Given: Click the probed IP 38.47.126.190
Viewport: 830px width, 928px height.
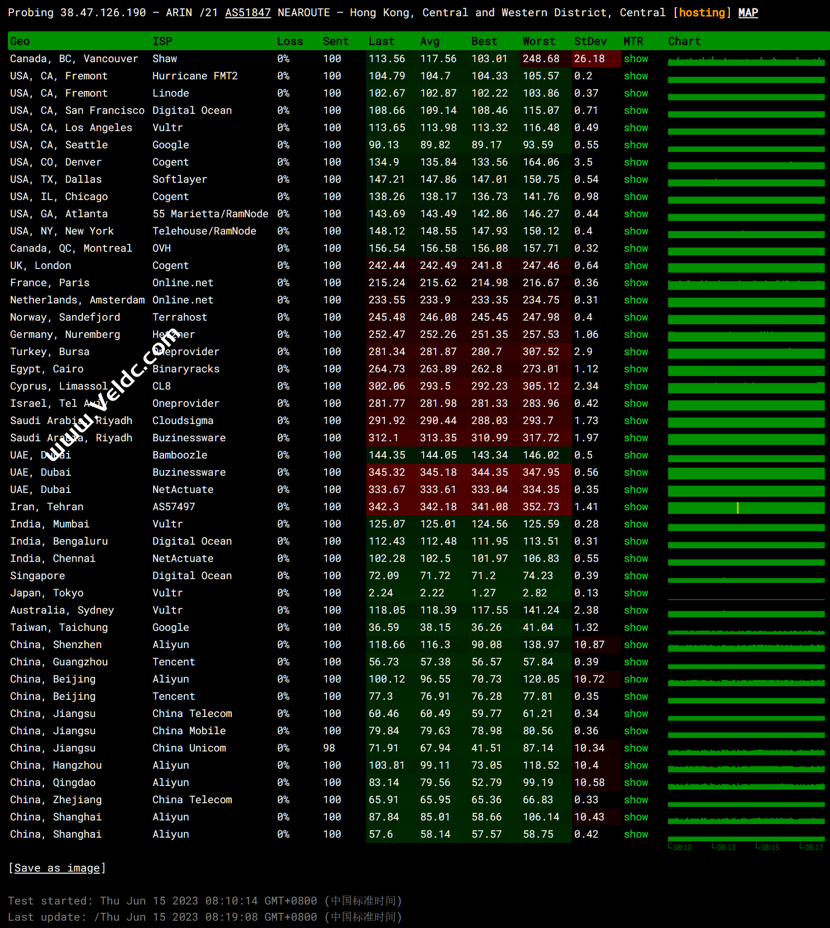Looking at the screenshot, I should click(x=103, y=13).
